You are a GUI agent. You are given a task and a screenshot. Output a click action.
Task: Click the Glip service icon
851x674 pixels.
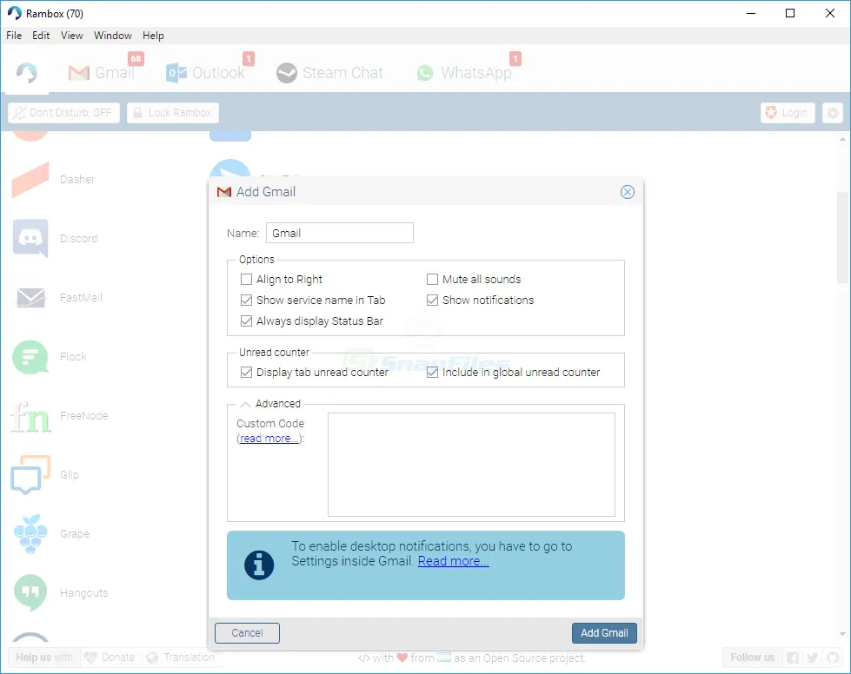[30, 475]
